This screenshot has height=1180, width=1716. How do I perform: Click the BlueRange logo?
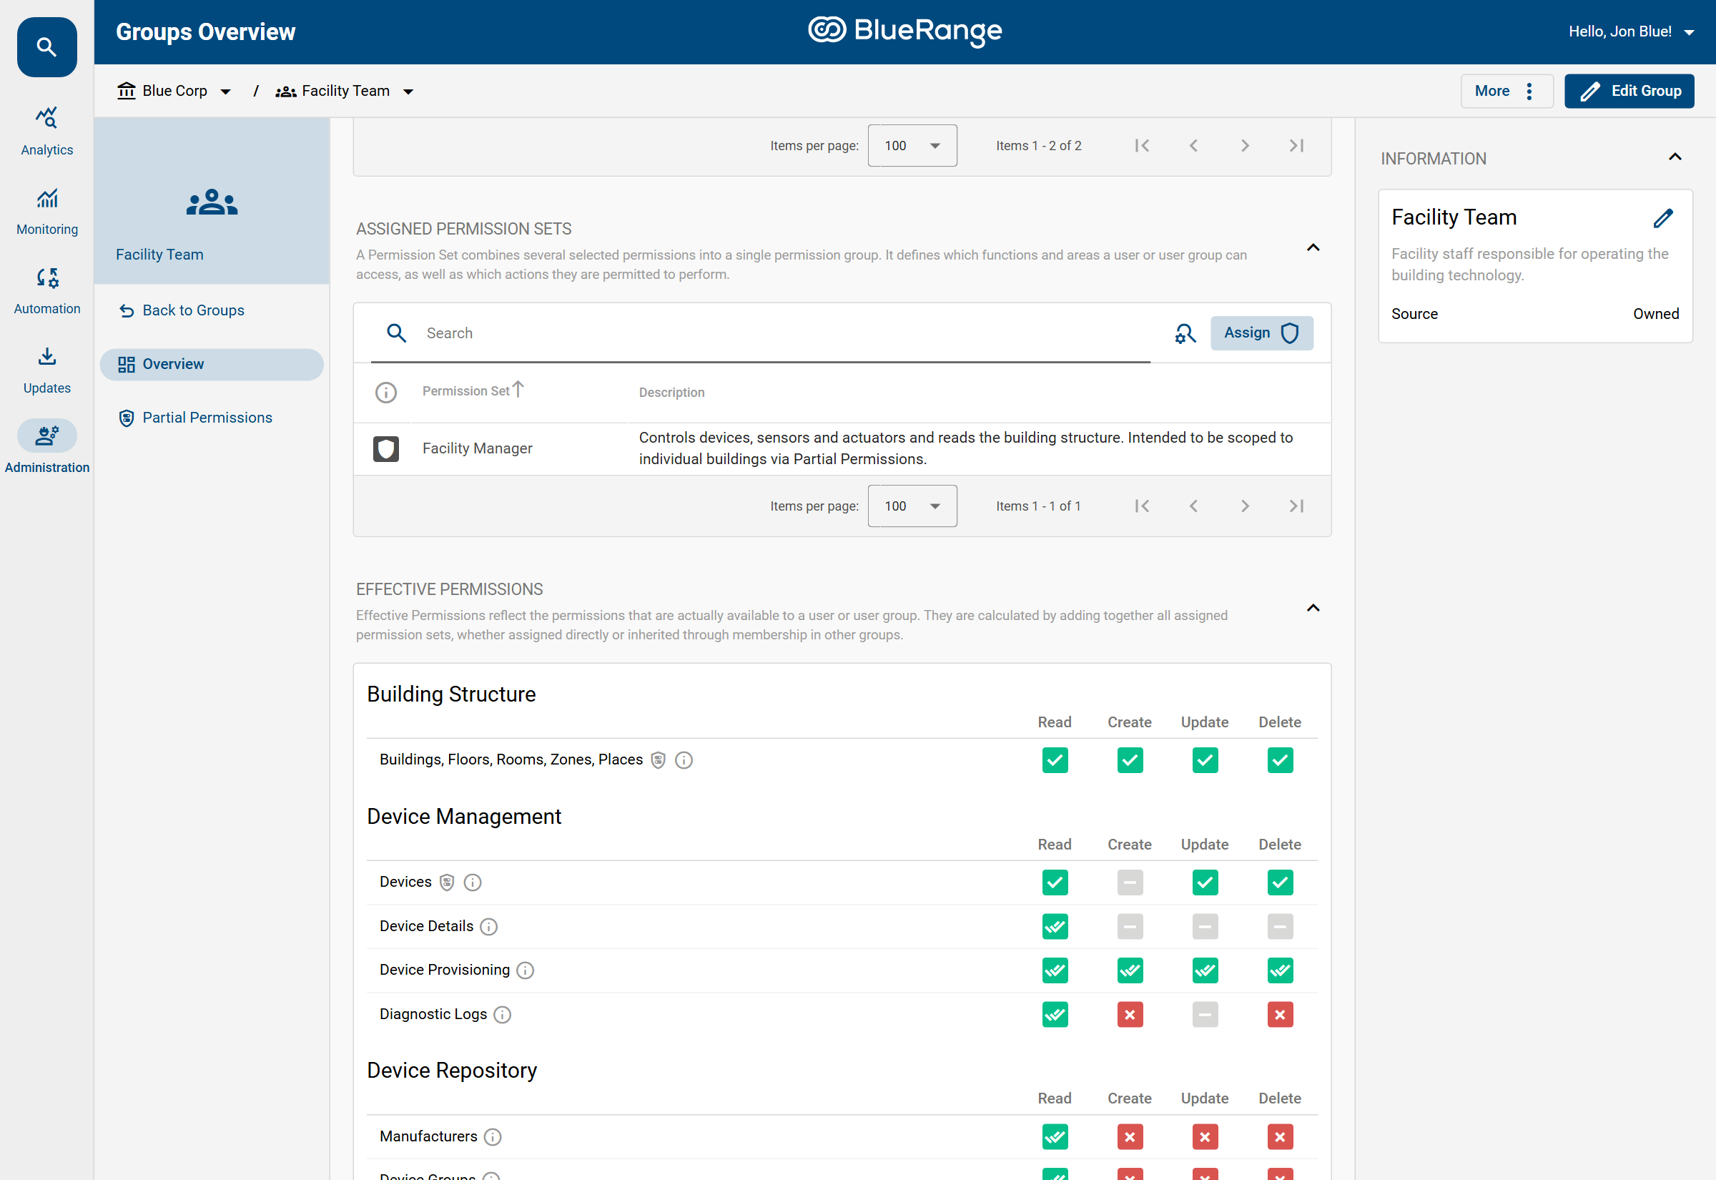[904, 31]
